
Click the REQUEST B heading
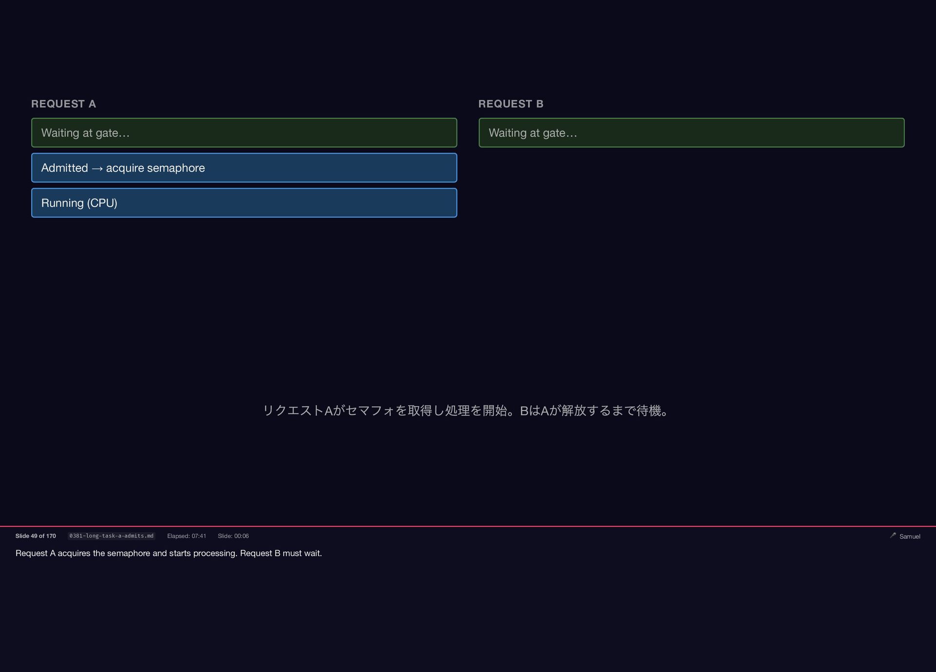tap(510, 104)
